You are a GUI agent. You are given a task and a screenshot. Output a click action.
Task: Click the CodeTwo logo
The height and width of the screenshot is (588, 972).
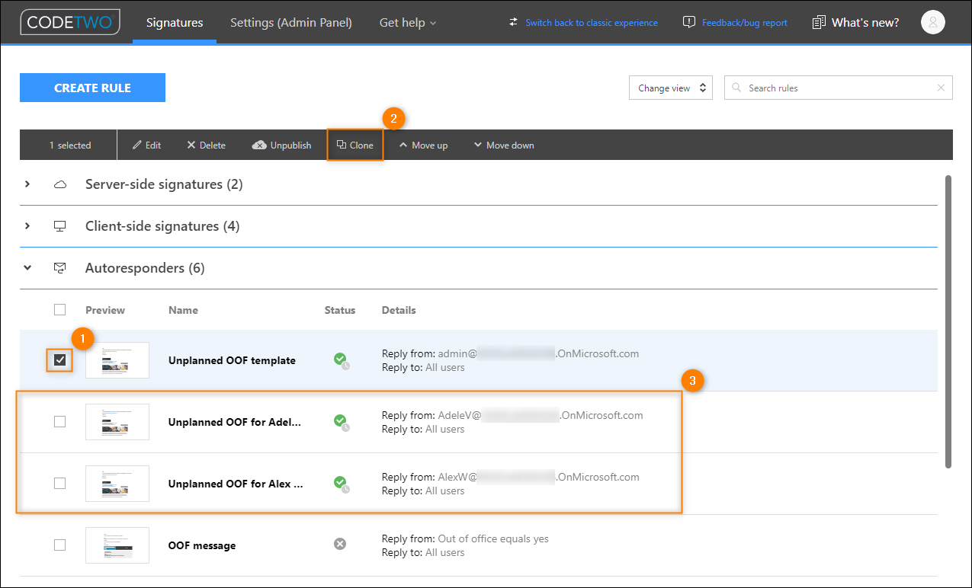point(70,22)
